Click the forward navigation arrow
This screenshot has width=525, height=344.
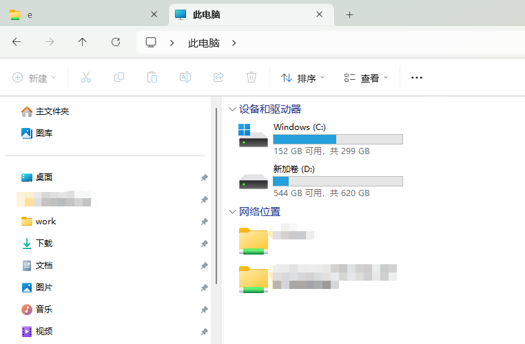pyautogui.click(x=50, y=42)
